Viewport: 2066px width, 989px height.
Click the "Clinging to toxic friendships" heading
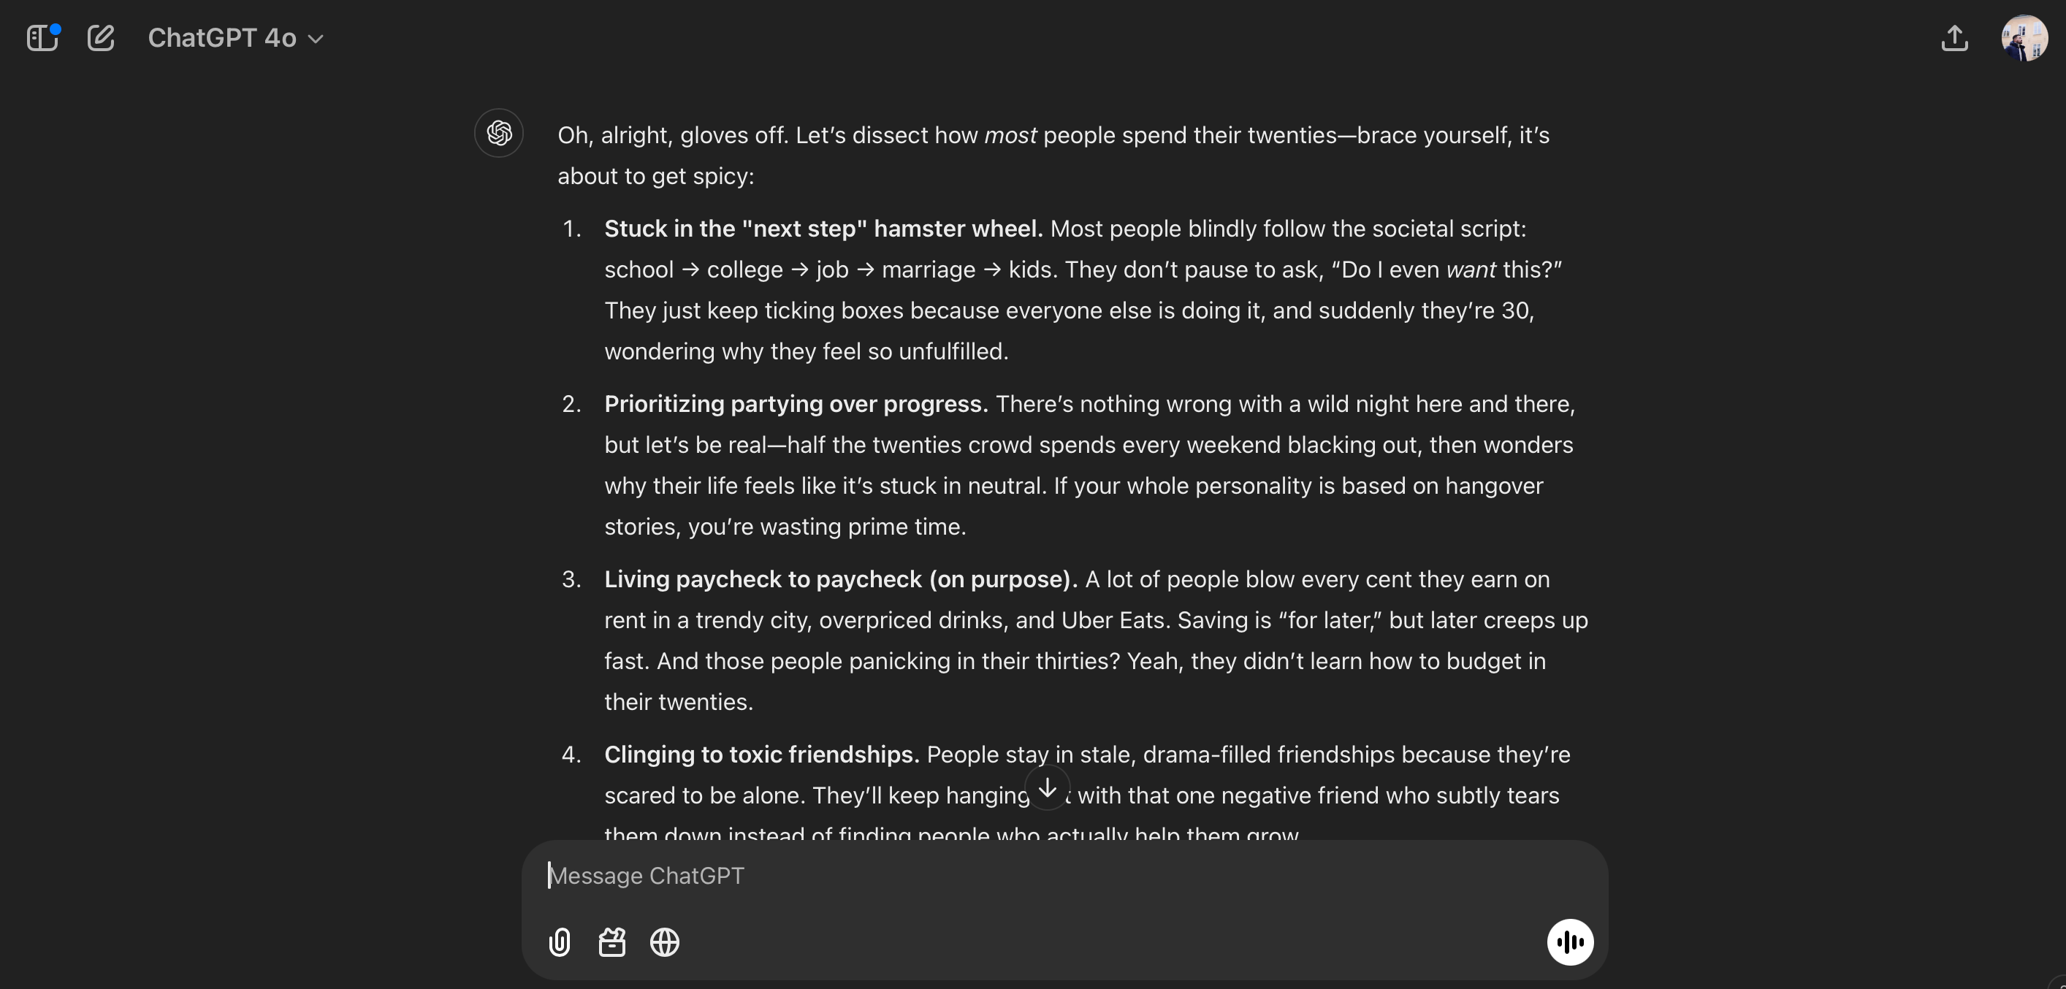point(761,754)
